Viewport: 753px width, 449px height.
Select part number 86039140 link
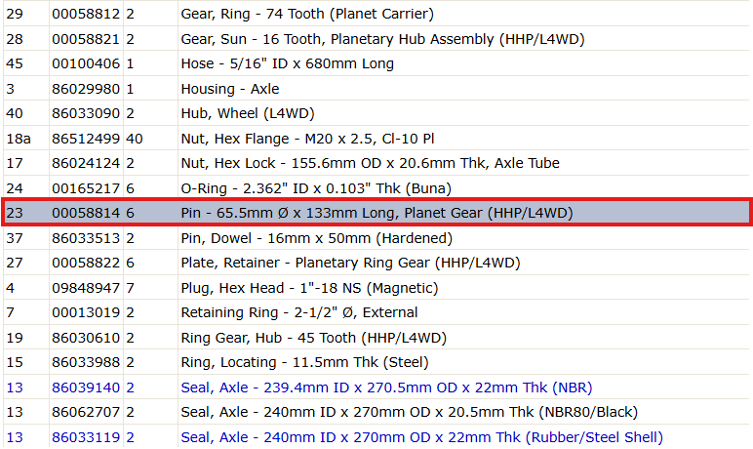tap(86, 388)
